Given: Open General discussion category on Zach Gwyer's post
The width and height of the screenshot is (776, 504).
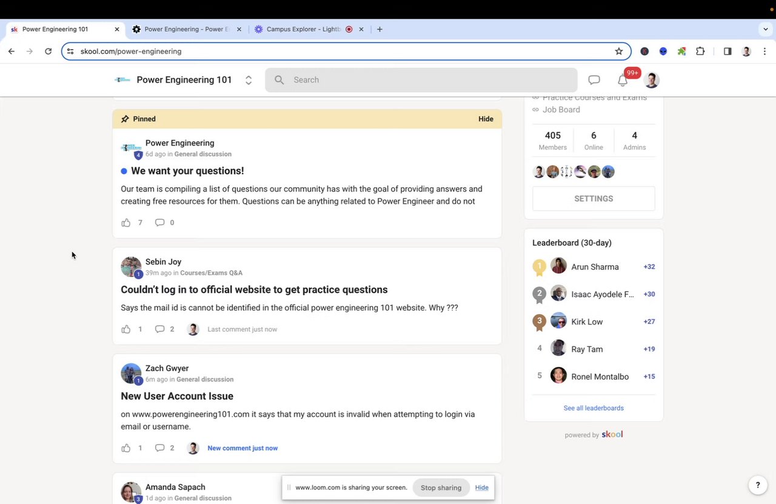Looking at the screenshot, I should 205,380.
